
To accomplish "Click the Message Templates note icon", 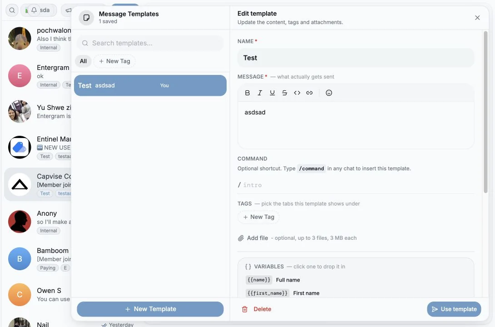I will (x=86, y=18).
